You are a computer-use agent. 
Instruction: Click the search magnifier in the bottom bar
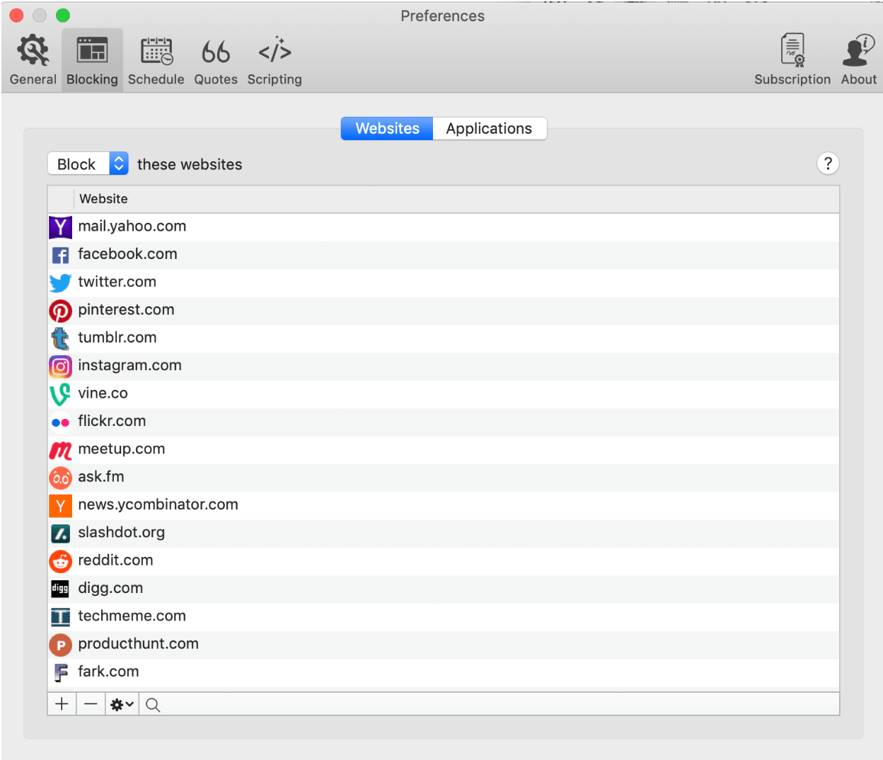(152, 704)
